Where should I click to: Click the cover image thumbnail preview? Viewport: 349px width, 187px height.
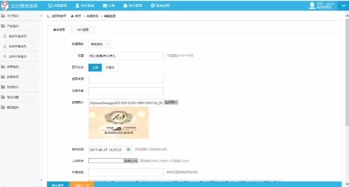point(119,122)
